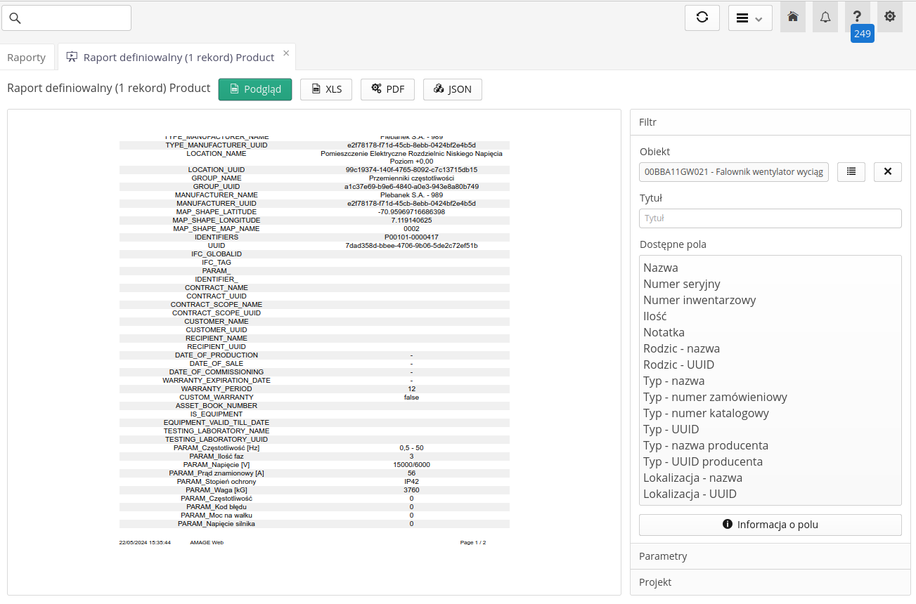Go to home via house icon
Screen dimensions: 916x604
792,17
